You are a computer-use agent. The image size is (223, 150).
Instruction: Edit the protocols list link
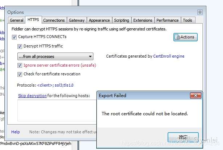(x=55, y=86)
